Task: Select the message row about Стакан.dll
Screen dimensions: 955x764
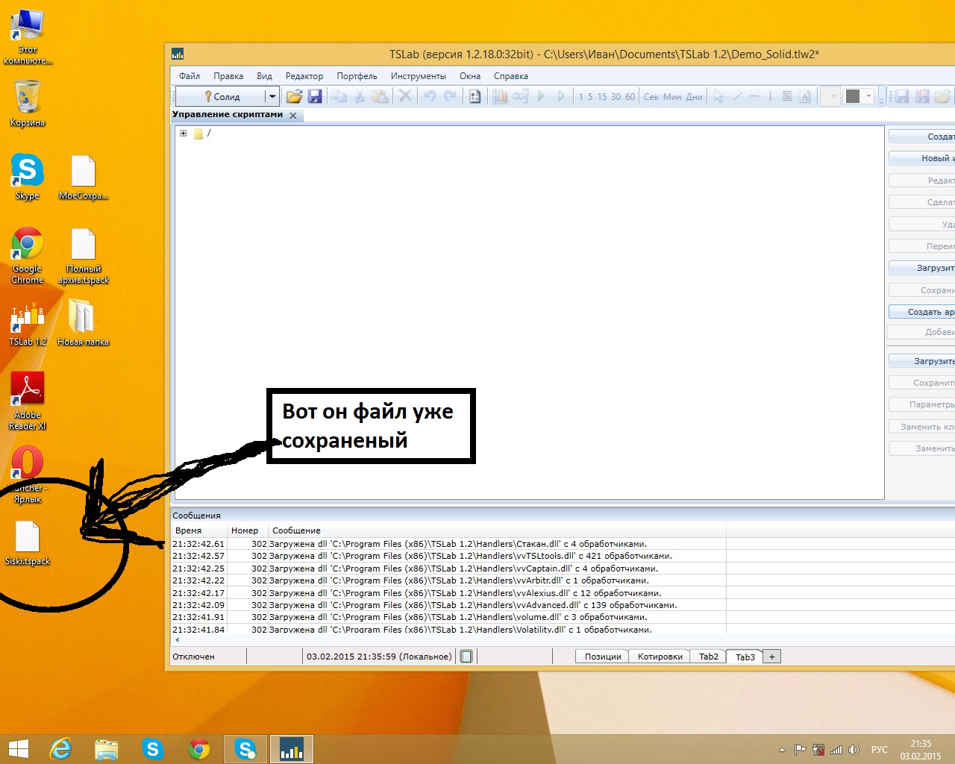Action: tap(448, 544)
